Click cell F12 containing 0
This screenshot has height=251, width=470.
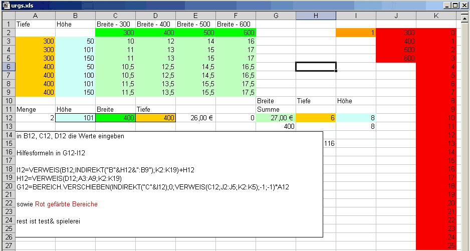click(x=236, y=118)
